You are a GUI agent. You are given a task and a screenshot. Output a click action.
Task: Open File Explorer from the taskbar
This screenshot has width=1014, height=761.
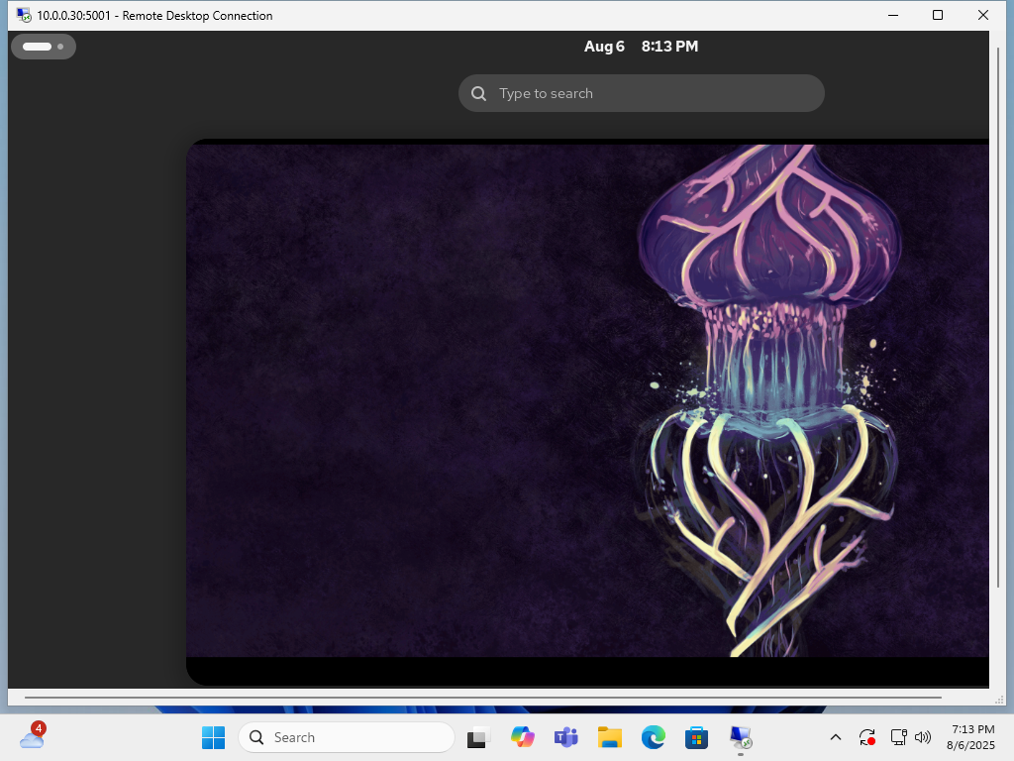610,737
